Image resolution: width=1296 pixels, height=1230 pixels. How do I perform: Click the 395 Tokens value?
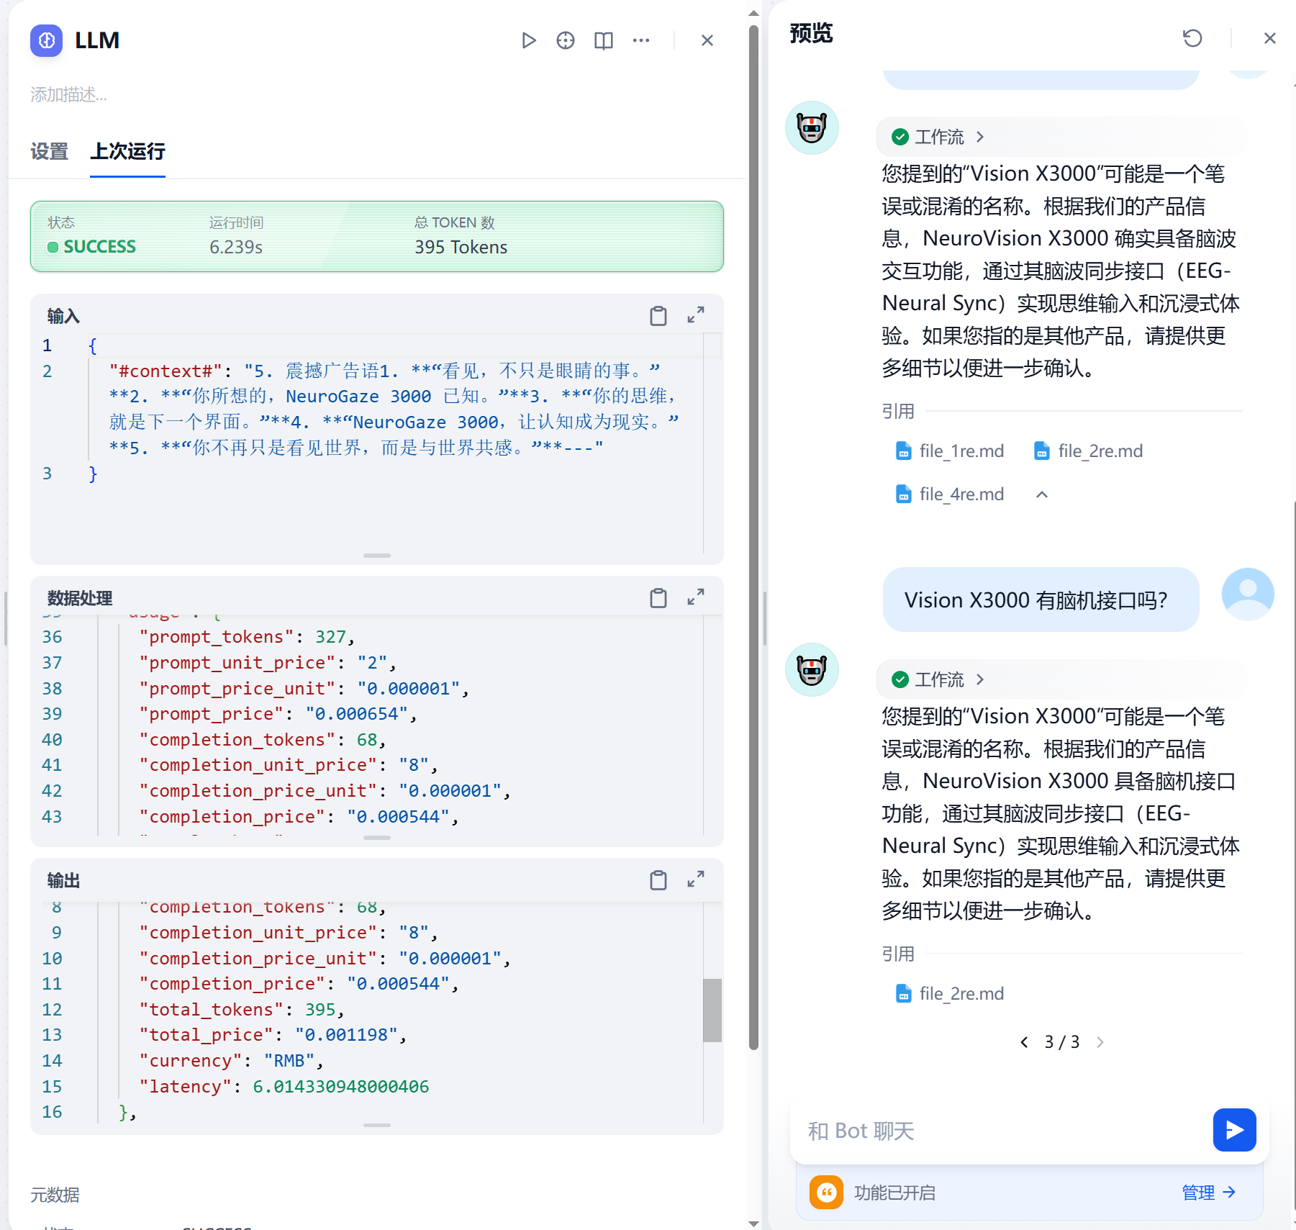tap(461, 247)
